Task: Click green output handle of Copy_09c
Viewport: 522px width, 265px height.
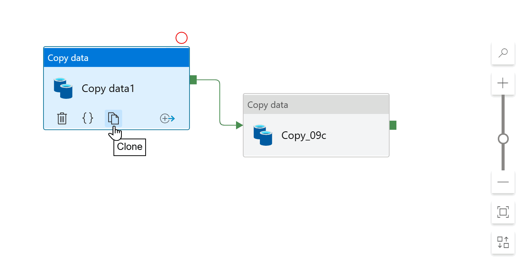Action: pos(393,125)
